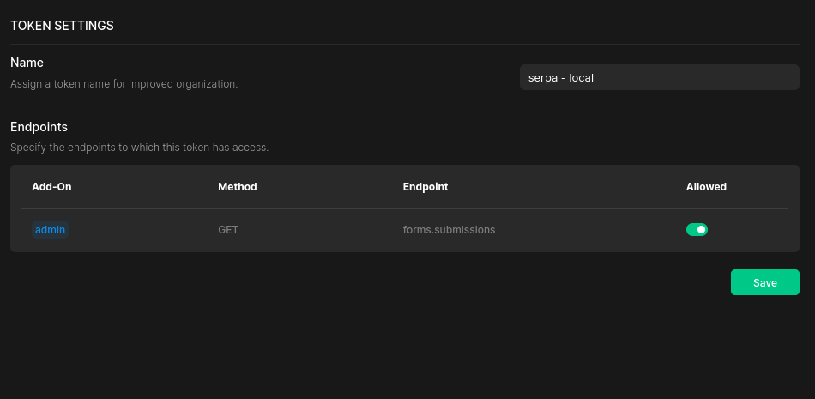Click the 'Specify the endpoints' description text

coord(139,148)
